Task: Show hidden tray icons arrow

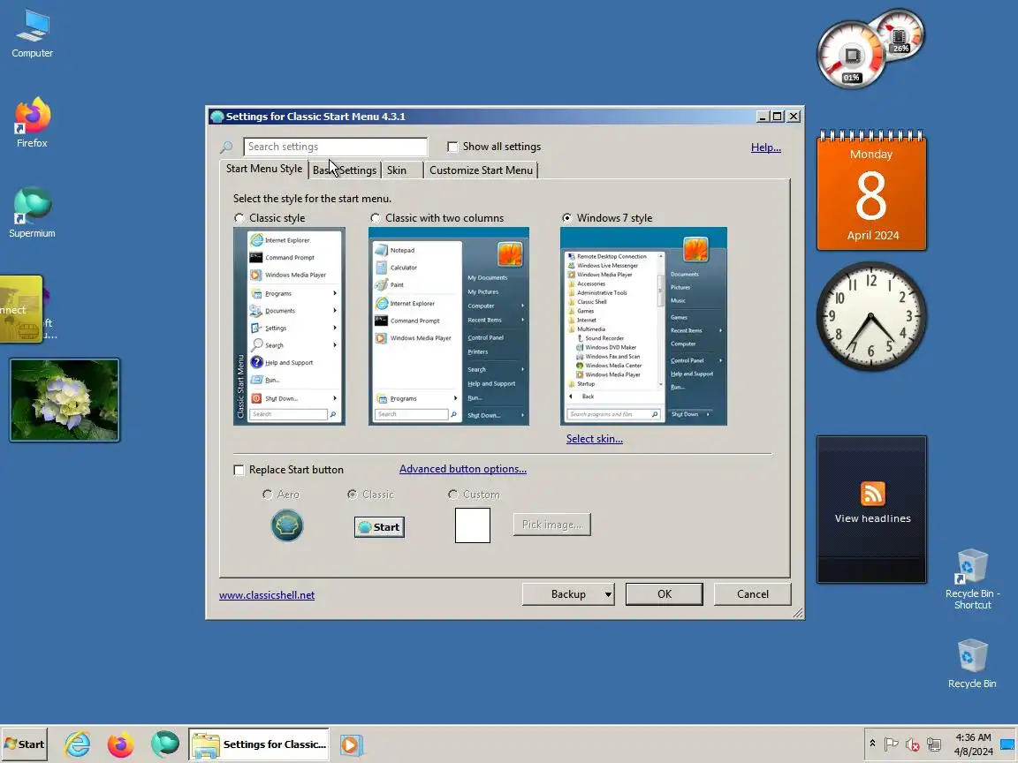Action: (872, 744)
